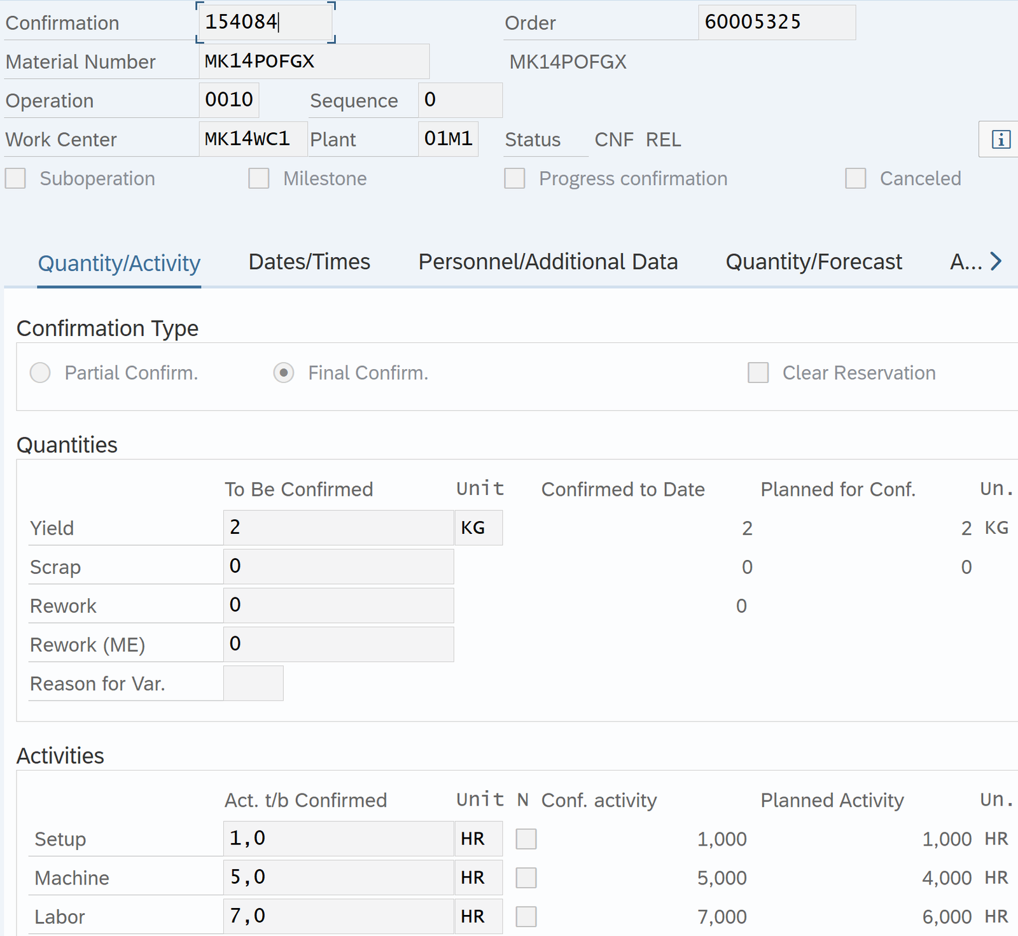Expand more tabs with the chevron arrow
This screenshot has width=1018, height=936.
click(x=996, y=262)
